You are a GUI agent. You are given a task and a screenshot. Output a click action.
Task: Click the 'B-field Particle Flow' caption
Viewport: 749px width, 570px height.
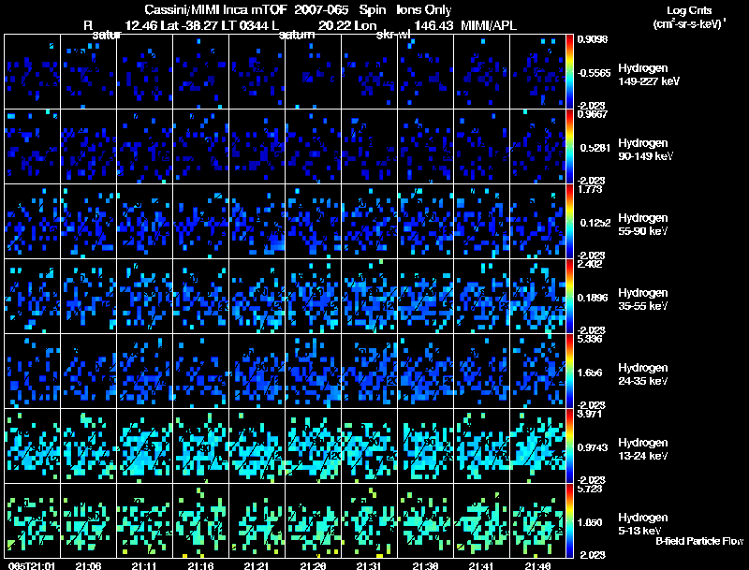699,541
